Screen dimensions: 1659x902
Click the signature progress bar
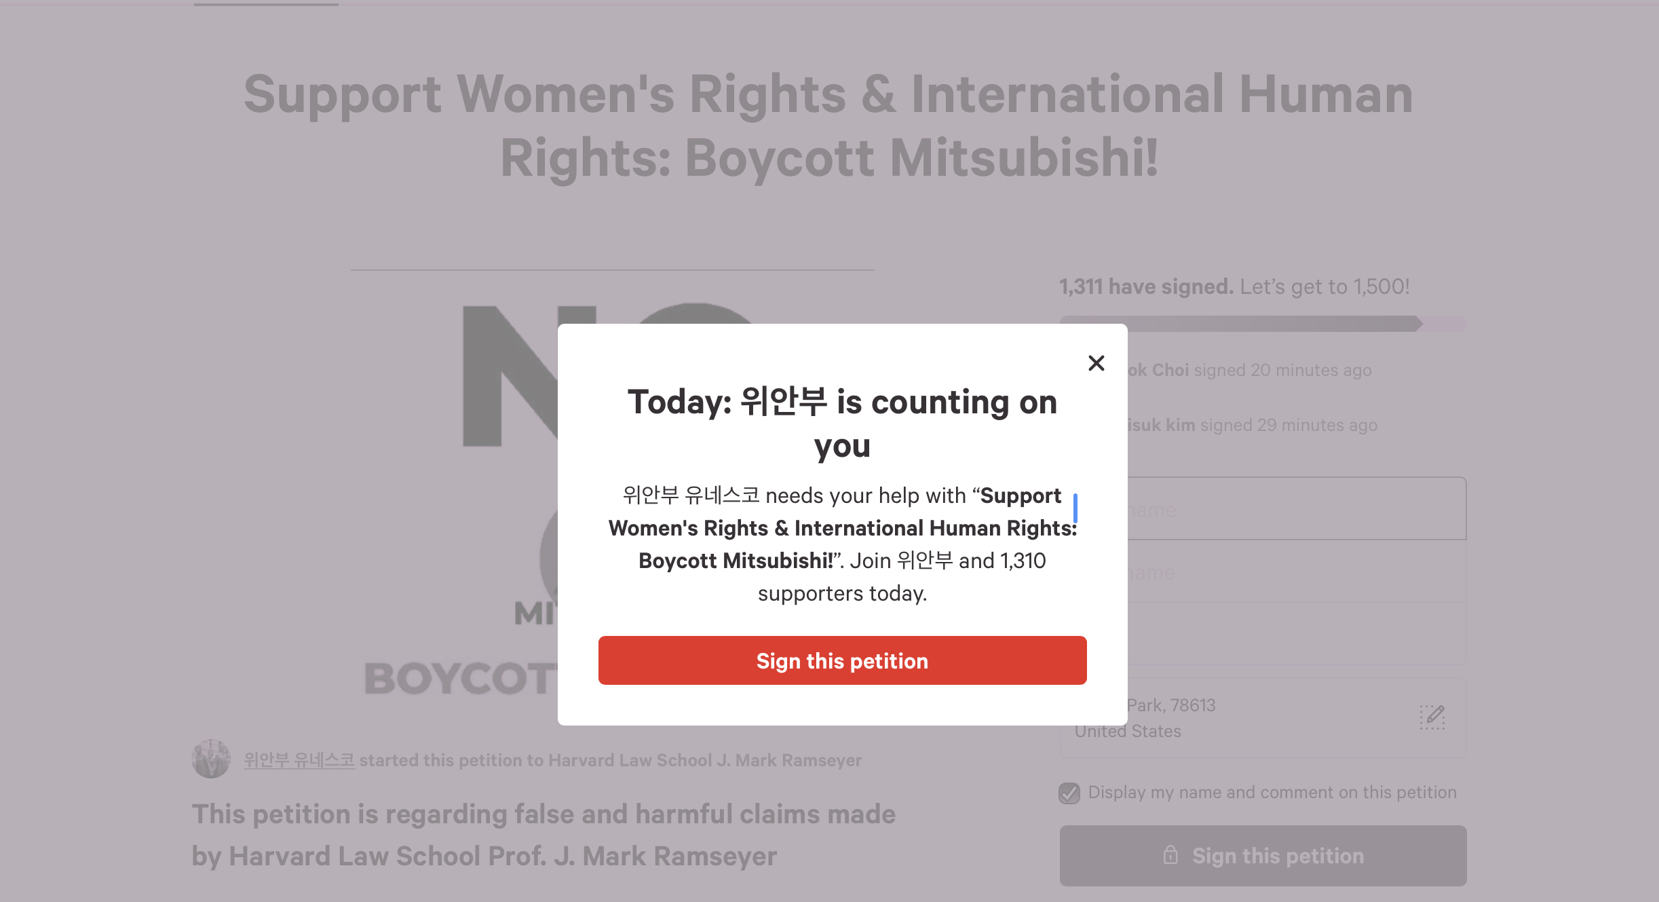click(1263, 324)
